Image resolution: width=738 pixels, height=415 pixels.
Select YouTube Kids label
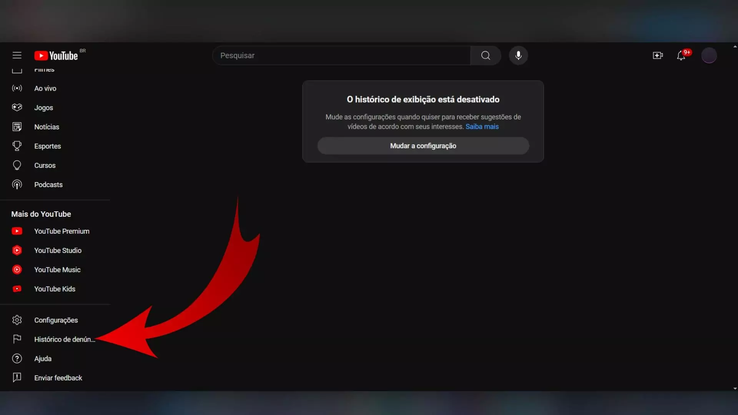(55, 289)
